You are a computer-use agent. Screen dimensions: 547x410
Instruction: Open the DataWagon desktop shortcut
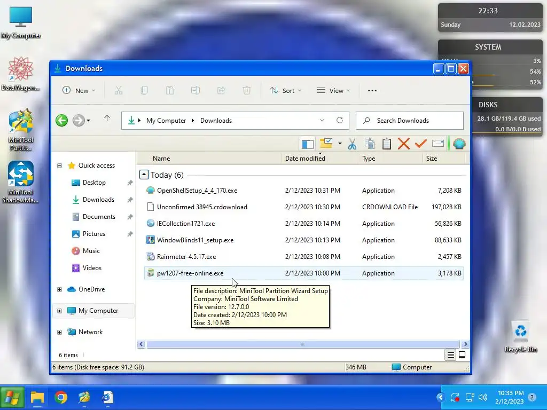pos(21,74)
